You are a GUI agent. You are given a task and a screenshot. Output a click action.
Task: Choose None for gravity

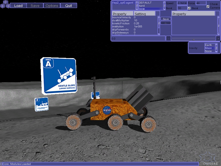point(210,51)
